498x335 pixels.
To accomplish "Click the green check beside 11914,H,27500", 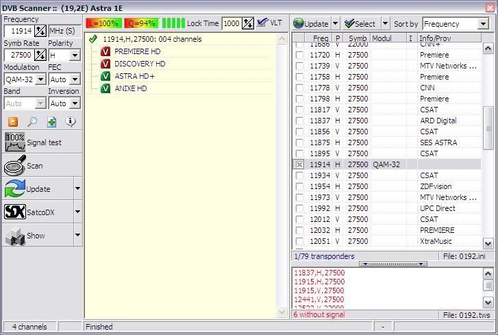I will point(92,39).
